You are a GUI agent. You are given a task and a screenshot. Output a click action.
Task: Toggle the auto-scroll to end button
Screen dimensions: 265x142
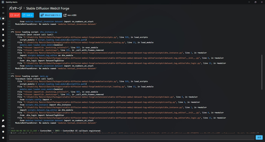[51, 15]
